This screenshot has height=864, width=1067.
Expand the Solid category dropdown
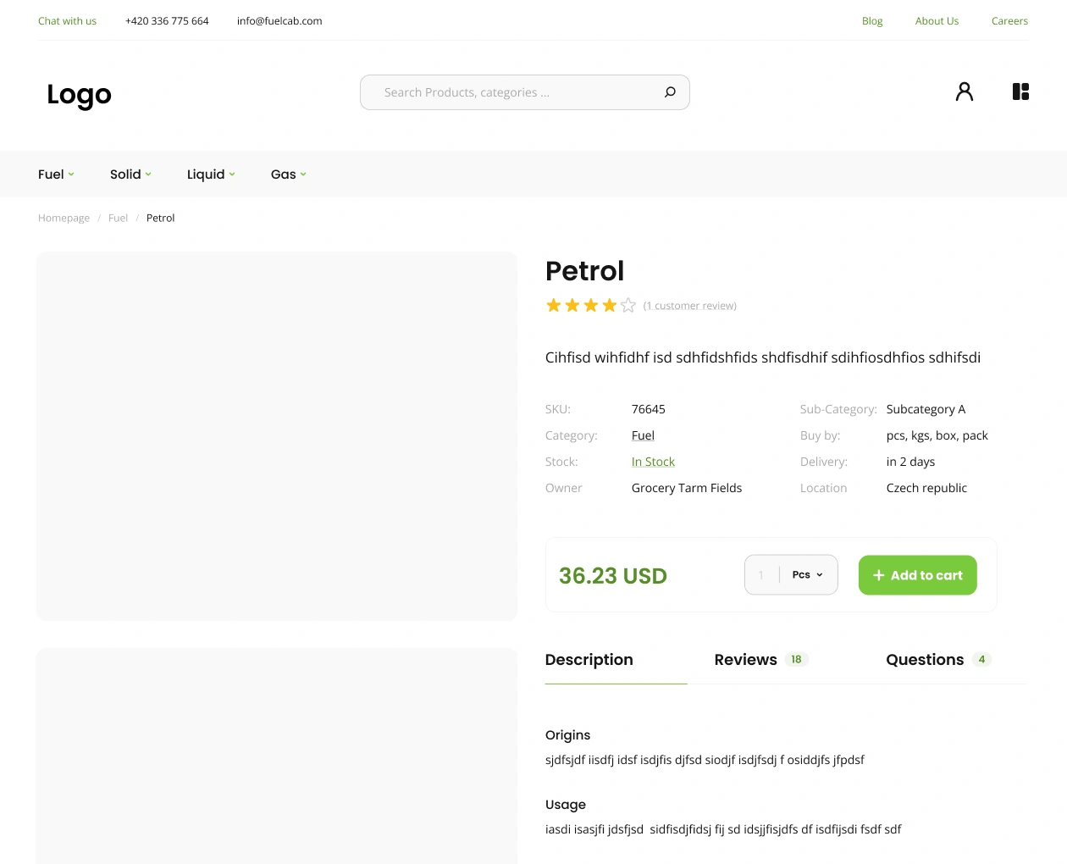click(130, 174)
